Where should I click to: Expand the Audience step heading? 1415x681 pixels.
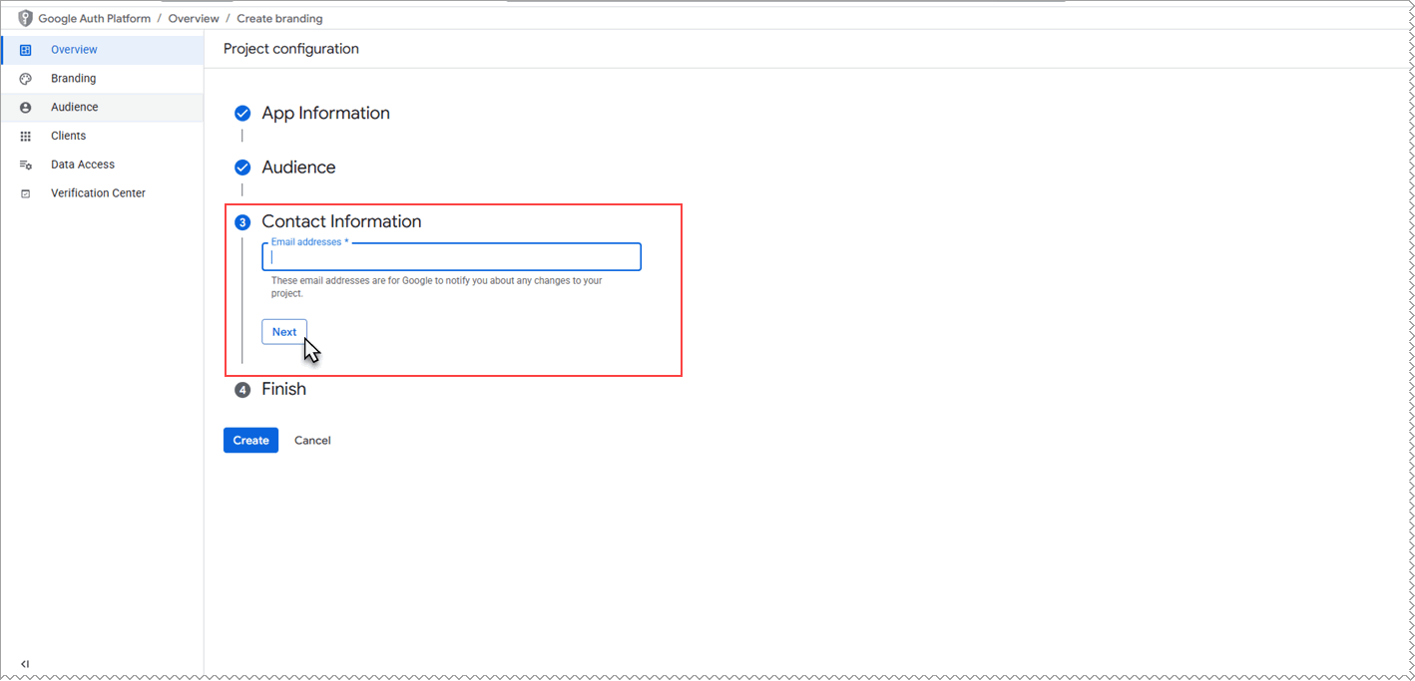click(298, 168)
